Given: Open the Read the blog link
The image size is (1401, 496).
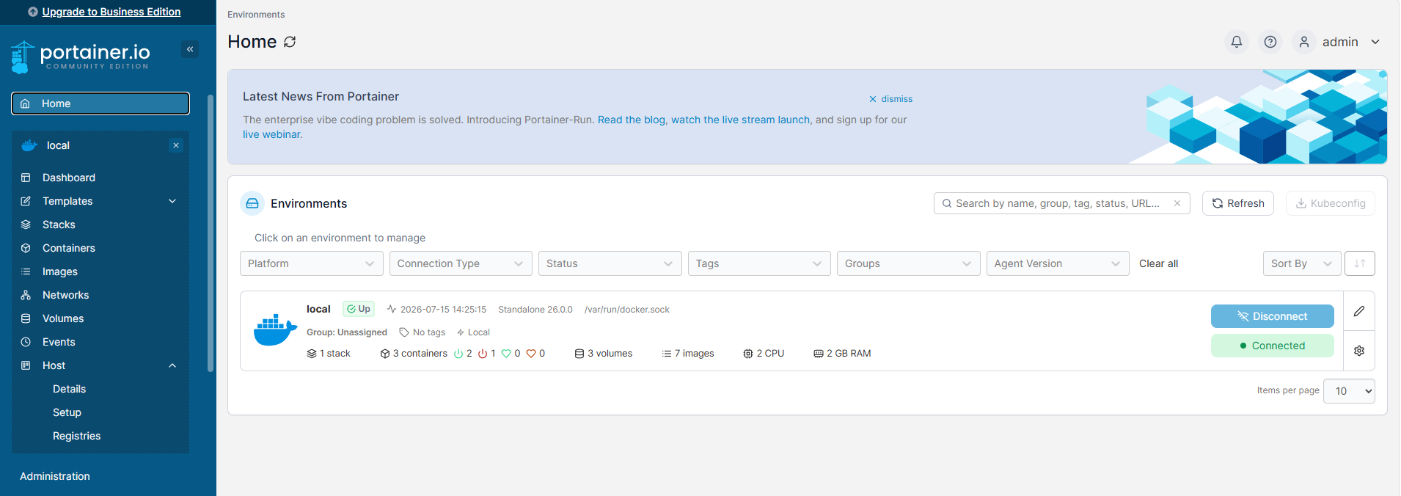Looking at the screenshot, I should click(x=632, y=120).
